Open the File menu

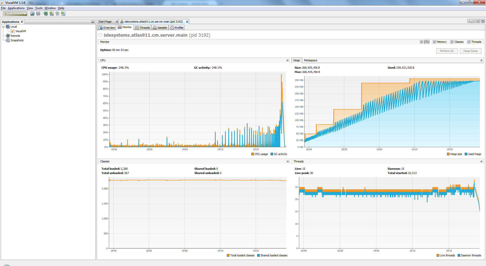tap(3, 8)
